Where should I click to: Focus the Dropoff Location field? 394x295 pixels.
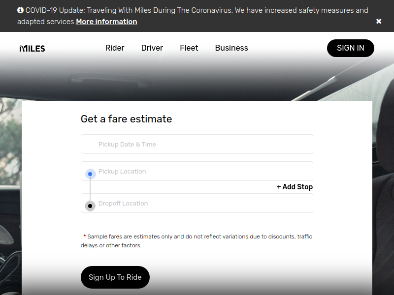click(x=197, y=203)
